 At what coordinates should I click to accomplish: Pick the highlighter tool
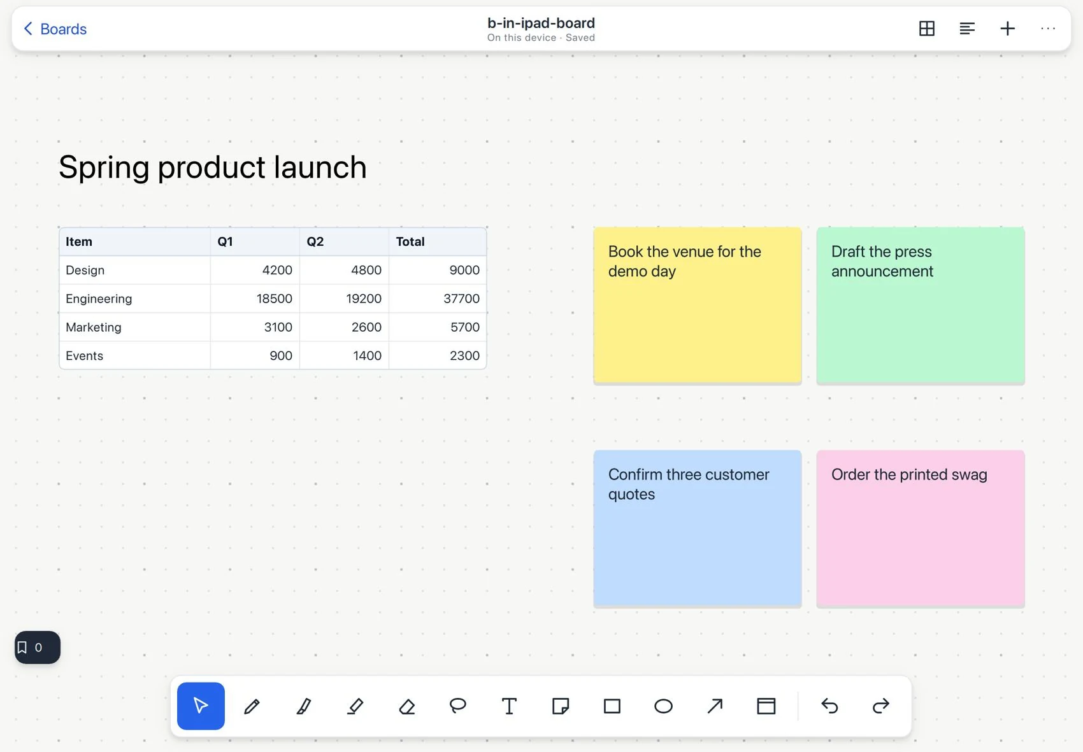pyautogui.click(x=355, y=706)
